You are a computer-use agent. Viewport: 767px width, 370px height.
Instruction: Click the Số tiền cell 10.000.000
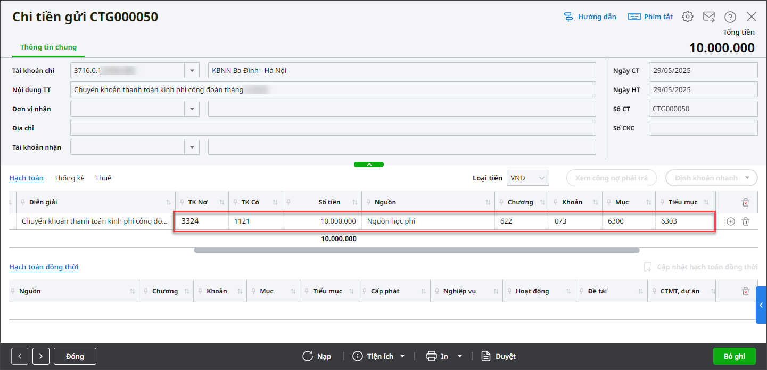(x=322, y=221)
